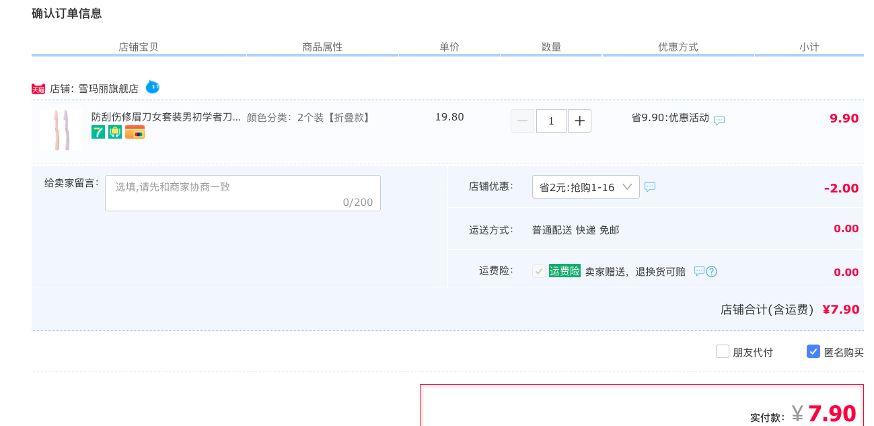
Task: Open the product title link 防刮伤修眉刀女套装
Action: [166, 117]
